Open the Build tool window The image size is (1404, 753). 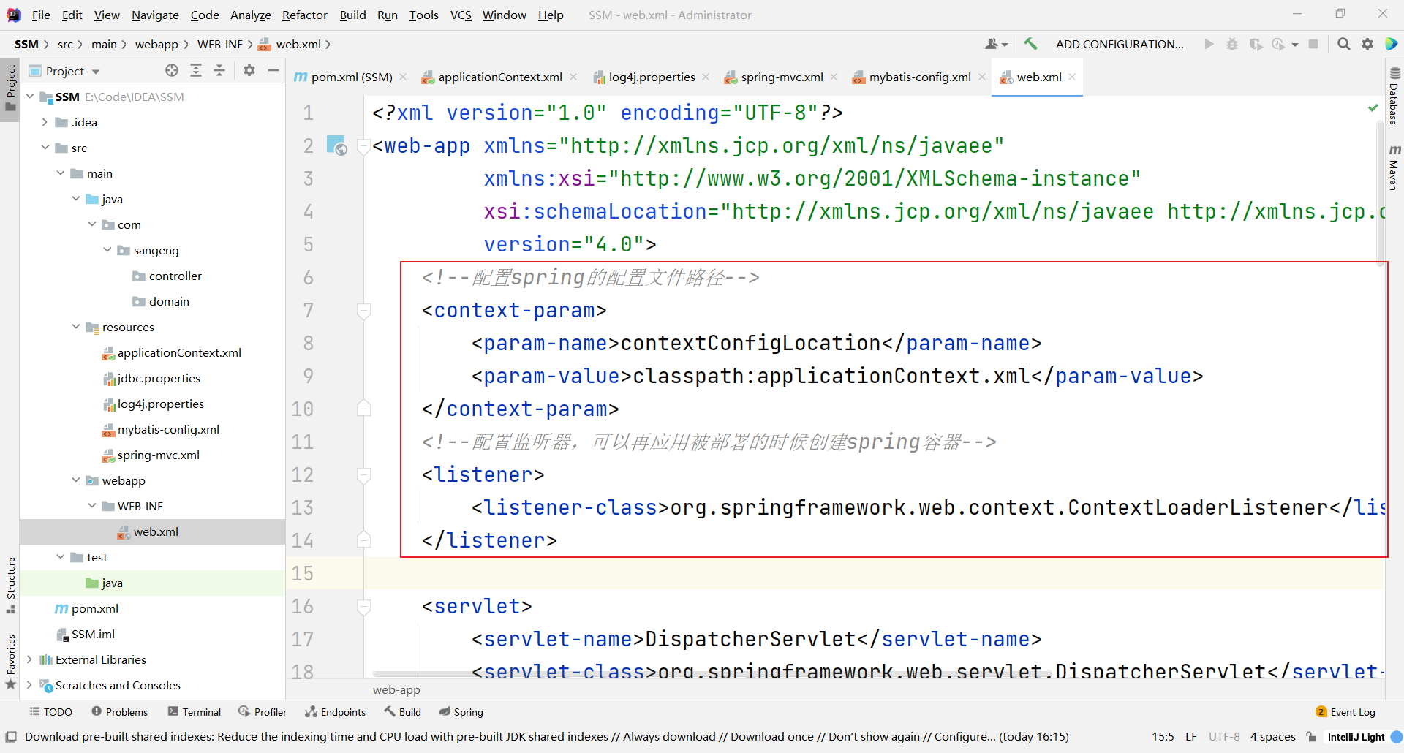(402, 712)
